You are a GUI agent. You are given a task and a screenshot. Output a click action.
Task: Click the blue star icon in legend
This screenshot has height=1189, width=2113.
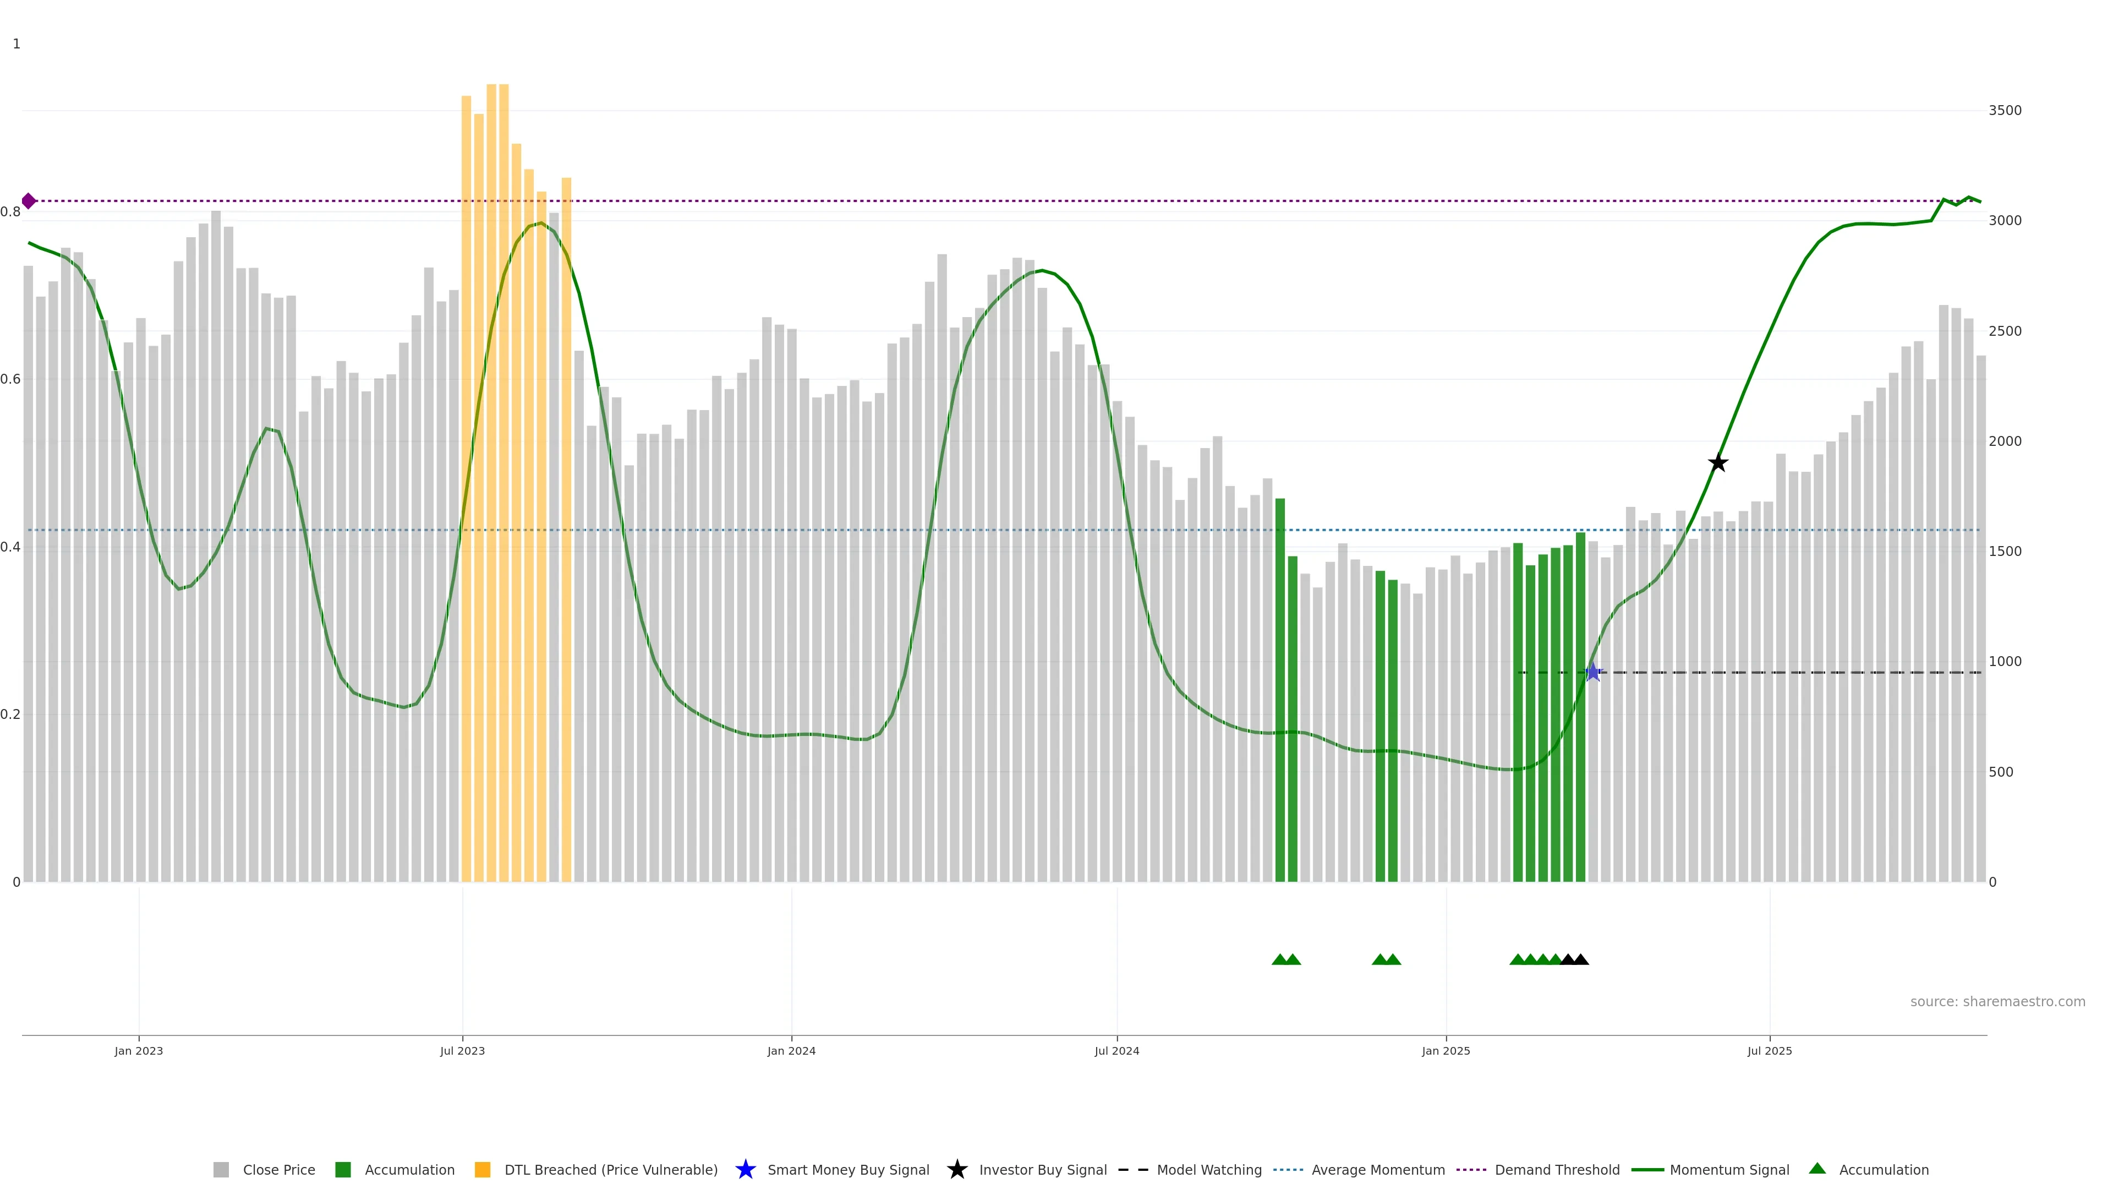pos(745,1169)
